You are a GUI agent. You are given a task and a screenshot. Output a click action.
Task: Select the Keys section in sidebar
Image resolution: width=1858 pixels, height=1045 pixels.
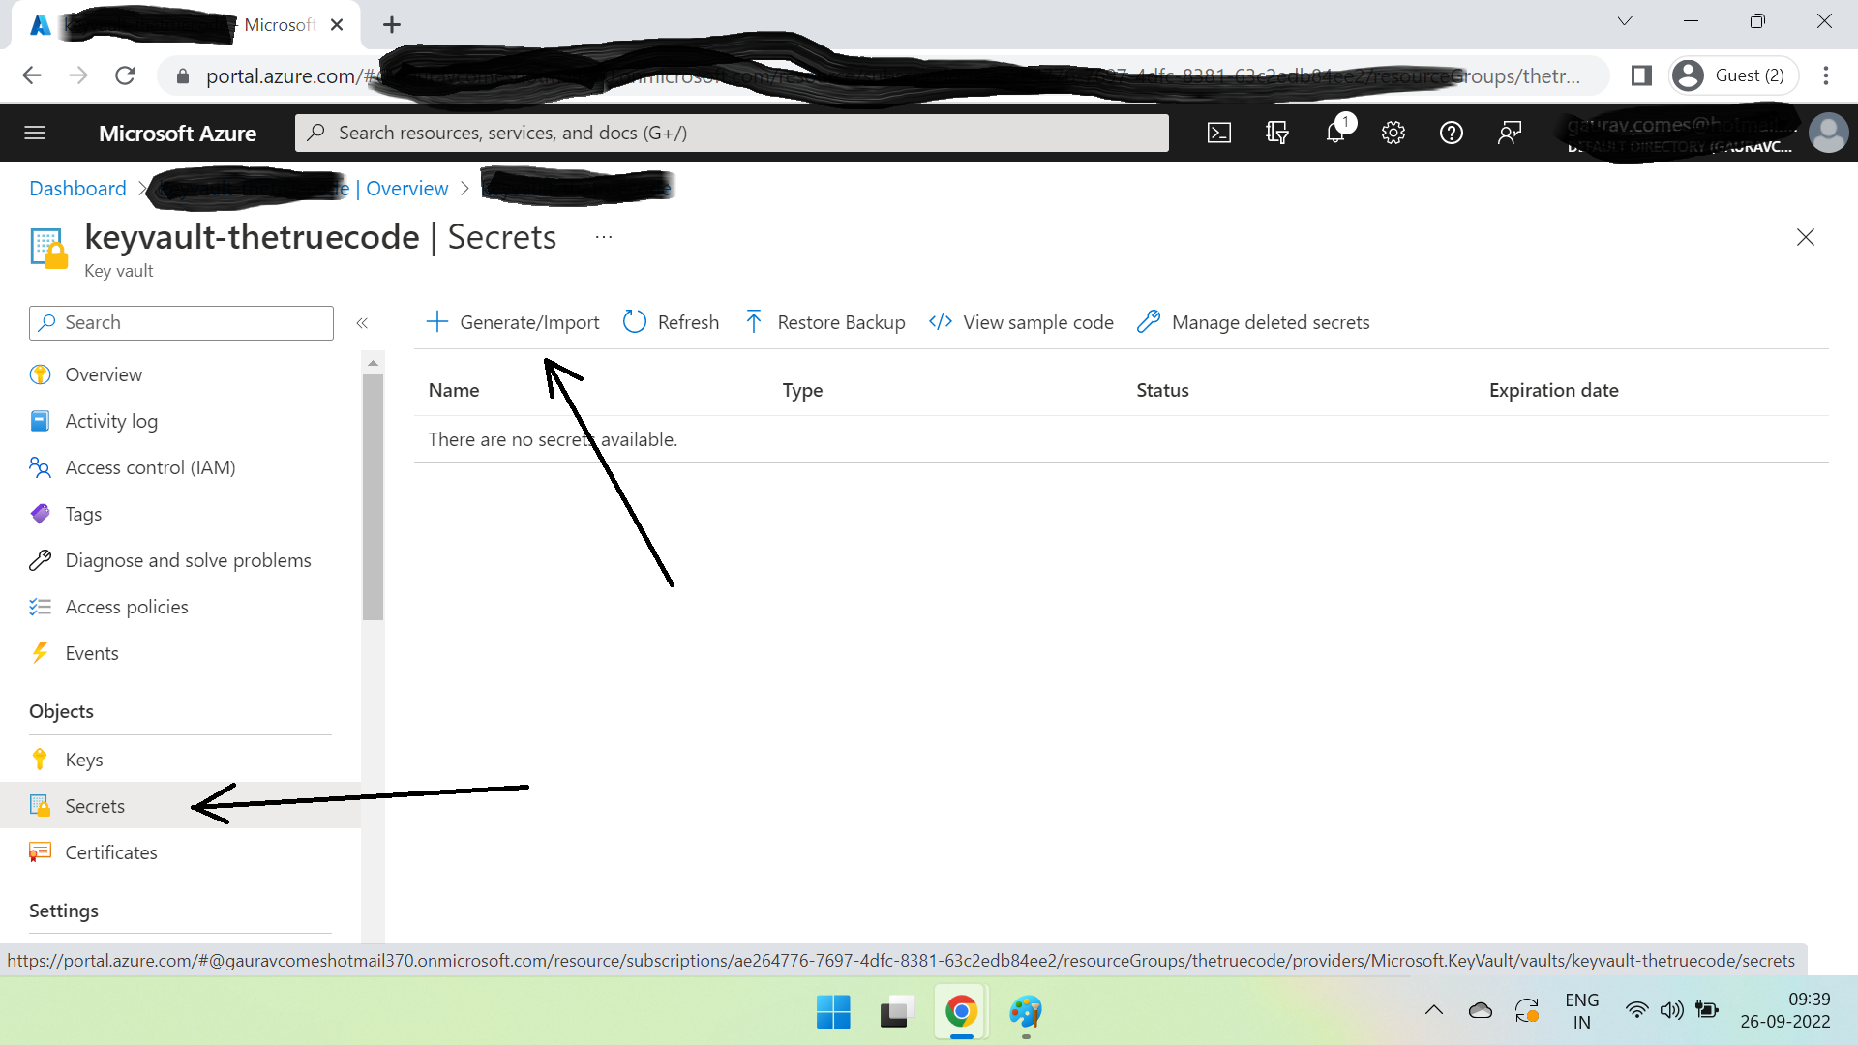[x=83, y=758]
